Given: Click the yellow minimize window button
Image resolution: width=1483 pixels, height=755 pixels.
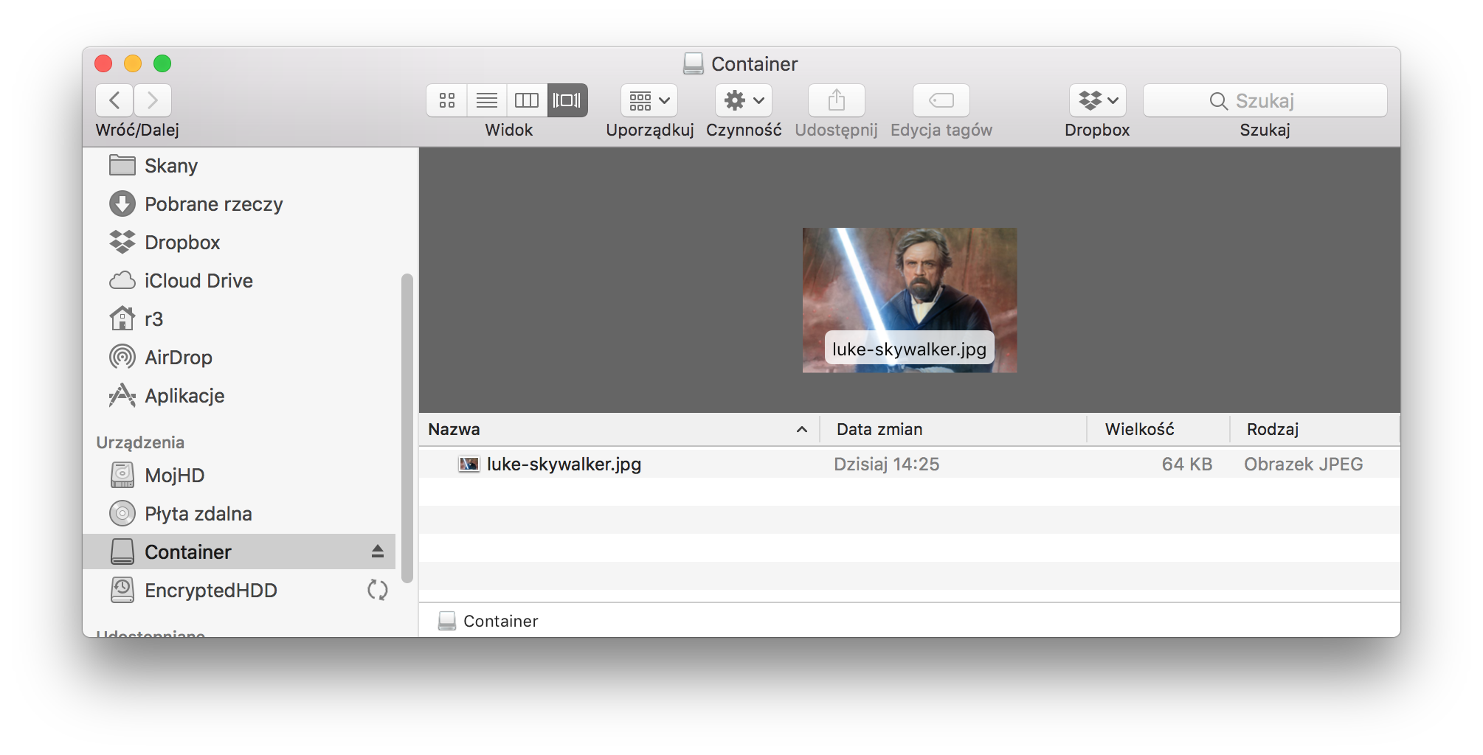Looking at the screenshot, I should (x=133, y=63).
